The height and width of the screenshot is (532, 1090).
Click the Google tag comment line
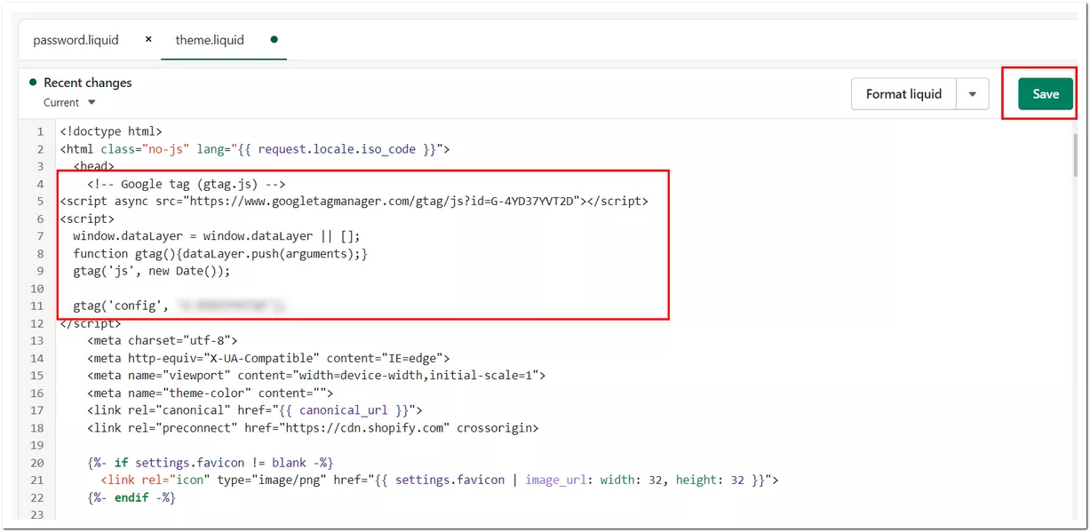click(186, 184)
